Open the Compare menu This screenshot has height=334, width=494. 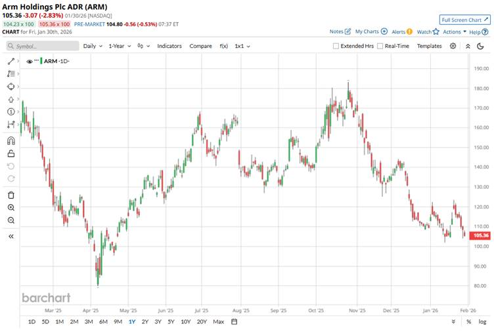click(x=201, y=46)
